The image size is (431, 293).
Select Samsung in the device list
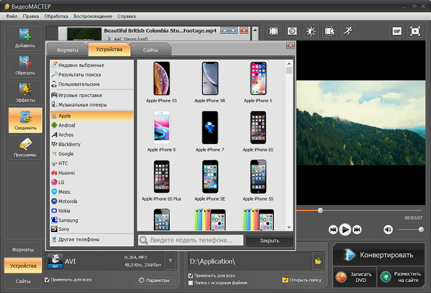click(68, 220)
